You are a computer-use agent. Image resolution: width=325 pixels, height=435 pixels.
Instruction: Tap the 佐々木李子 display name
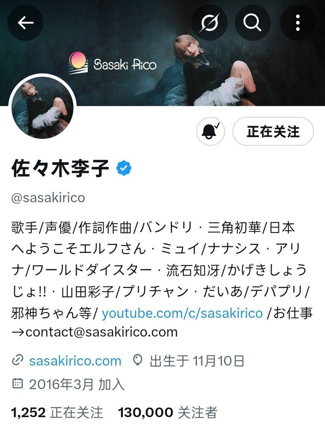click(x=60, y=168)
